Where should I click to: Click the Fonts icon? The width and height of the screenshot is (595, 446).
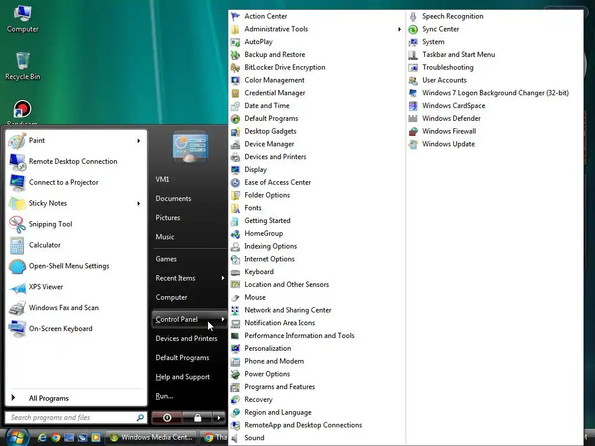tap(235, 208)
